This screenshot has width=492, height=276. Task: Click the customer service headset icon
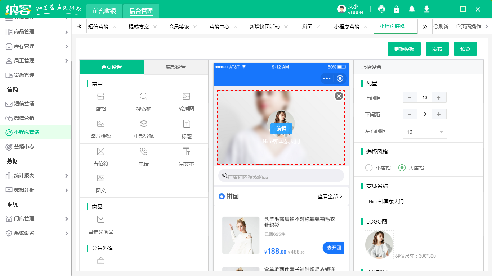pos(381,9)
